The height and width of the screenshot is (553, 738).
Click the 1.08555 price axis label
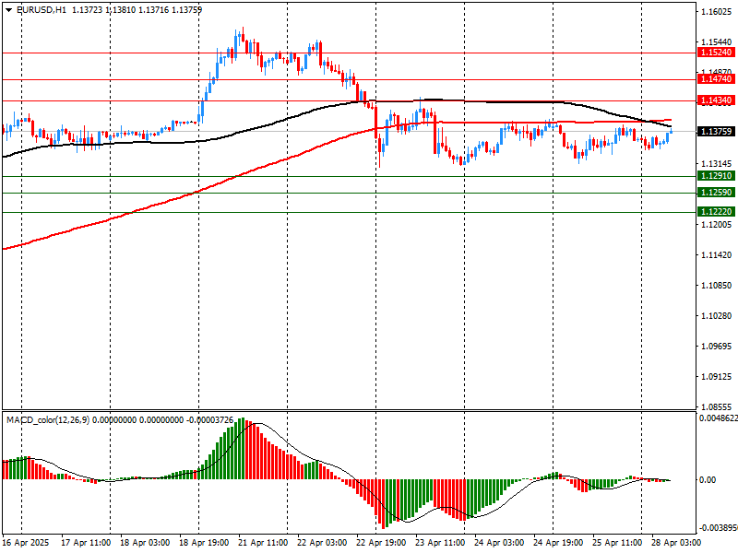point(717,407)
